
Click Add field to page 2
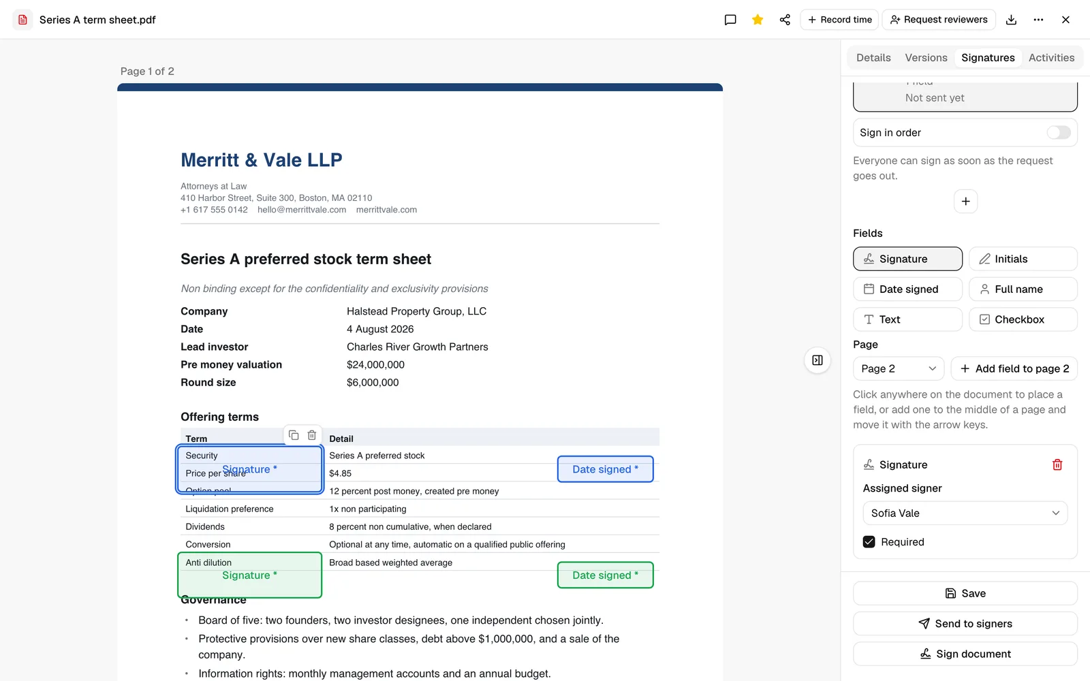(1014, 368)
